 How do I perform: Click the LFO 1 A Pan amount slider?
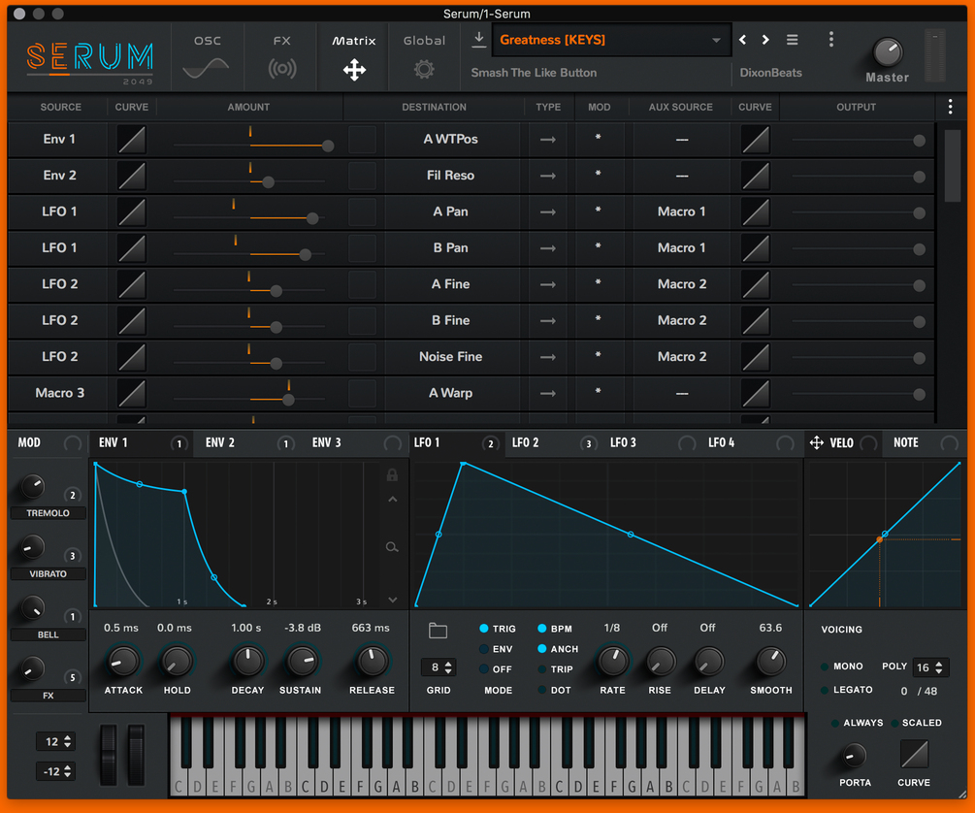pos(249,217)
